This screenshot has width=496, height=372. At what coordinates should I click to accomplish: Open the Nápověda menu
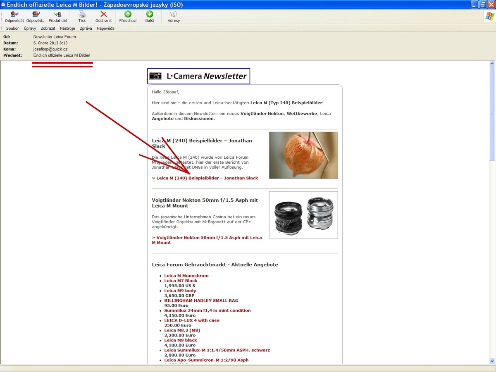tap(105, 29)
